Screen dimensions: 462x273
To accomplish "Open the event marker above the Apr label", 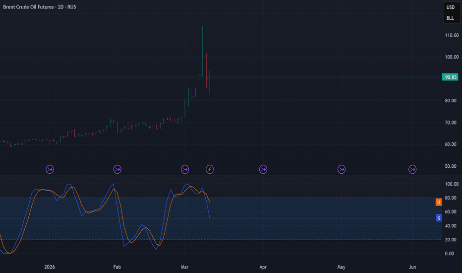I will tap(263, 169).
